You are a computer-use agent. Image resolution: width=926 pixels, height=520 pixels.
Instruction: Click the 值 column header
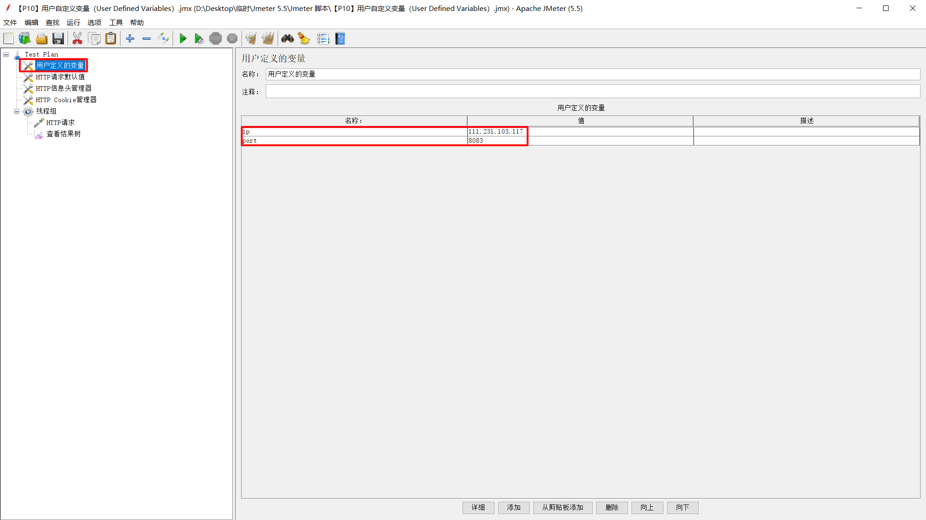580,121
